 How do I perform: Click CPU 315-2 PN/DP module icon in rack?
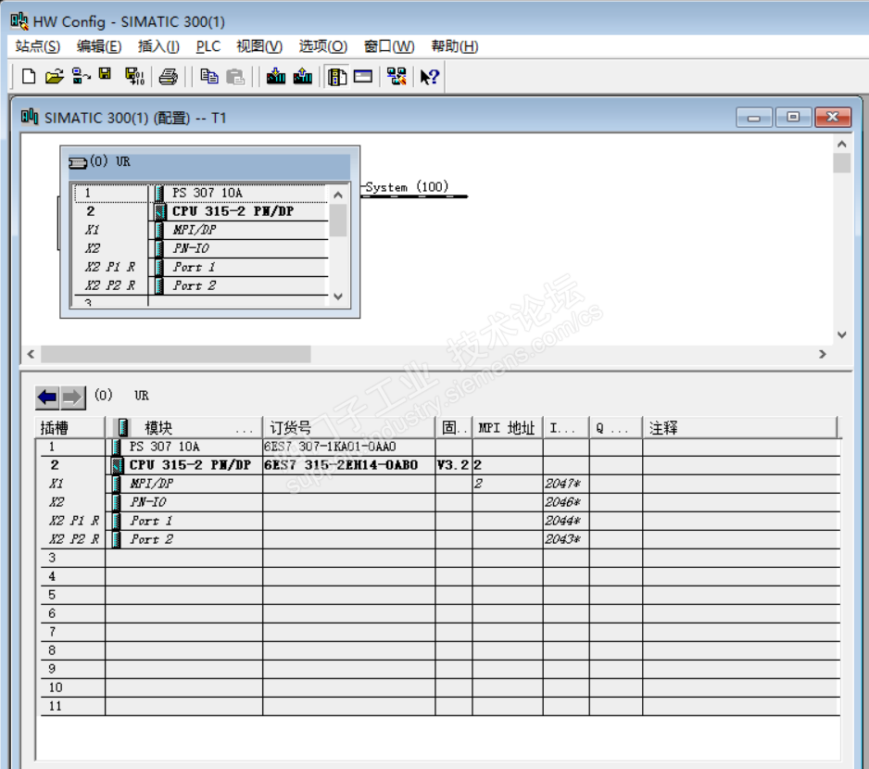pyautogui.click(x=160, y=211)
